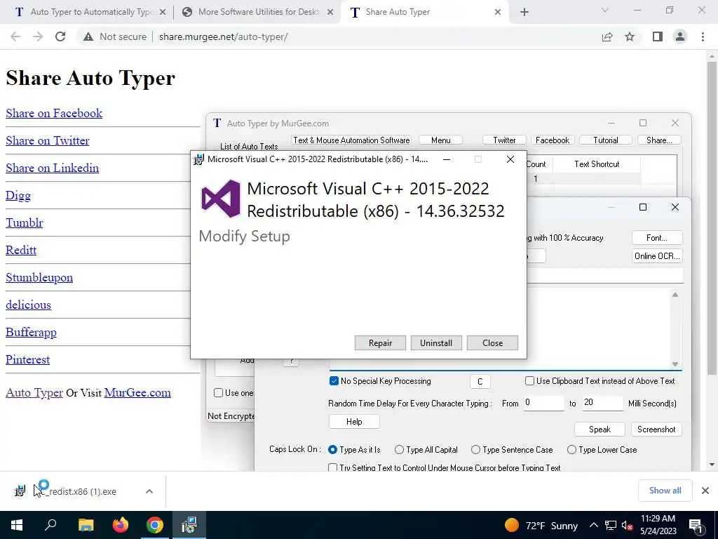Visit the Auto Typer link

pos(34,393)
